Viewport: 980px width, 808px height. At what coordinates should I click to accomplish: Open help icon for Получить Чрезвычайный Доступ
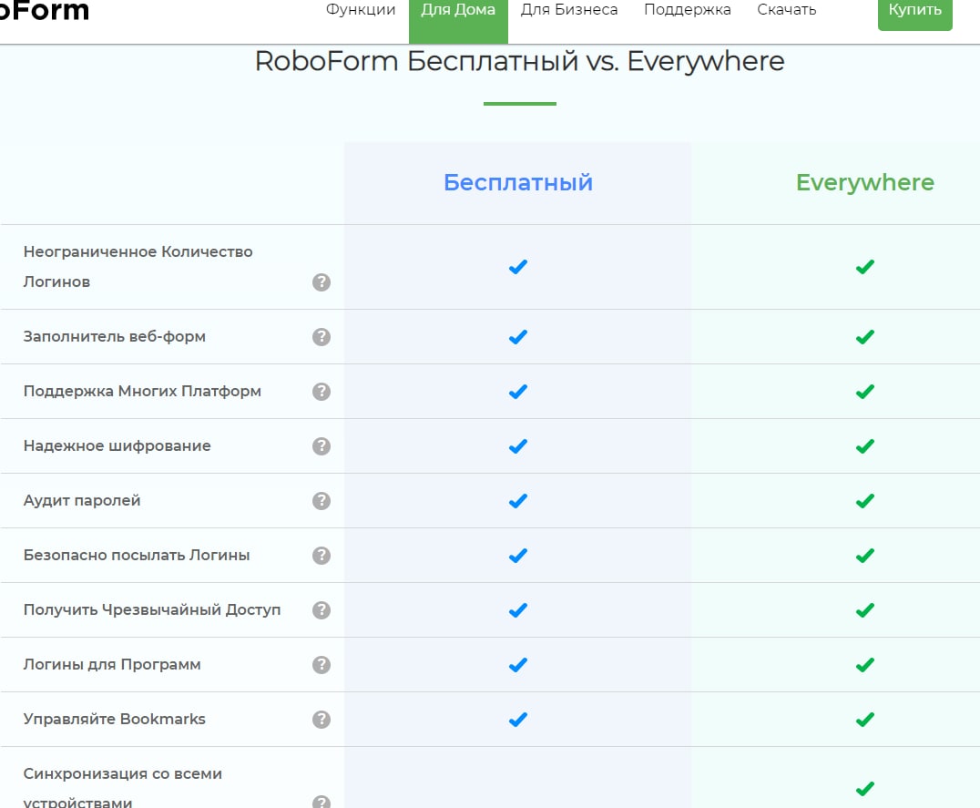(322, 610)
